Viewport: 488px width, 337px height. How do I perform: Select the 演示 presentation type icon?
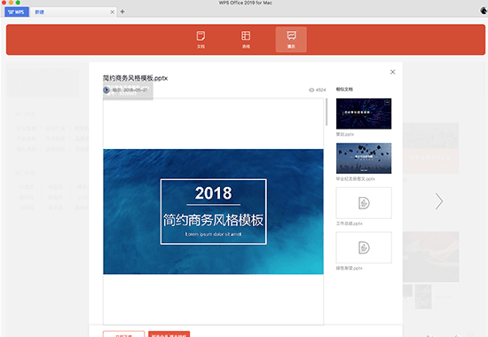point(291,40)
